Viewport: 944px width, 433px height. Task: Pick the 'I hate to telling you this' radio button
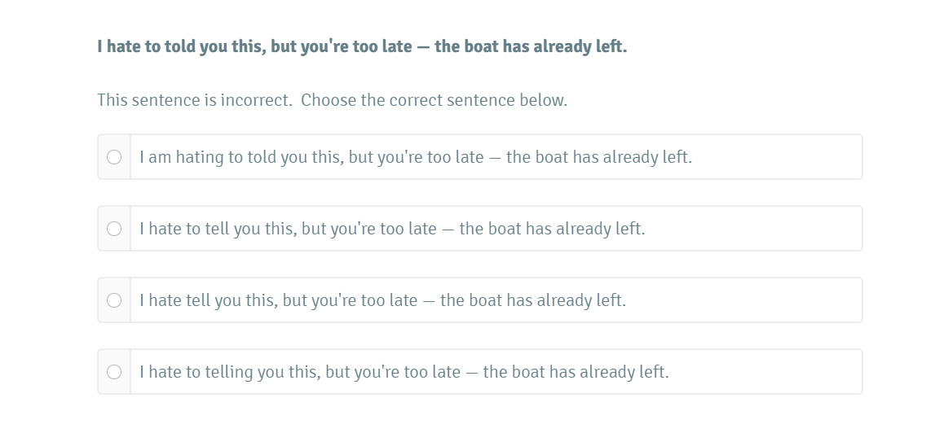(114, 372)
